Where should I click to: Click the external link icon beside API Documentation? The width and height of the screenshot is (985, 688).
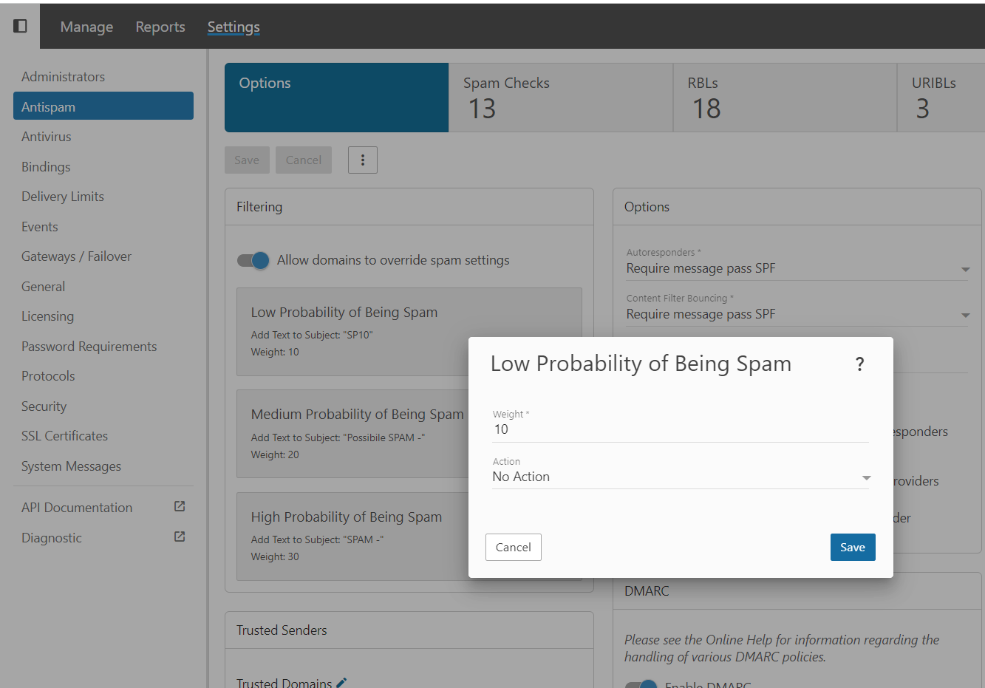pos(180,507)
